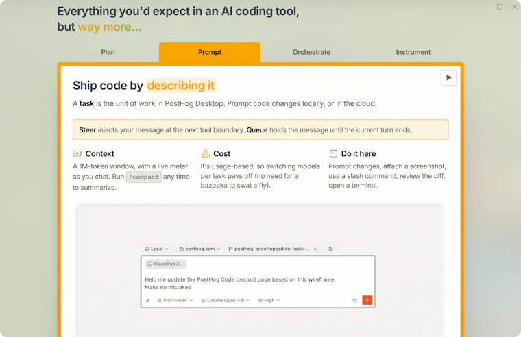Click the Do it here terminal icon
Image resolution: width=521 pixels, height=337 pixels.
tap(333, 153)
